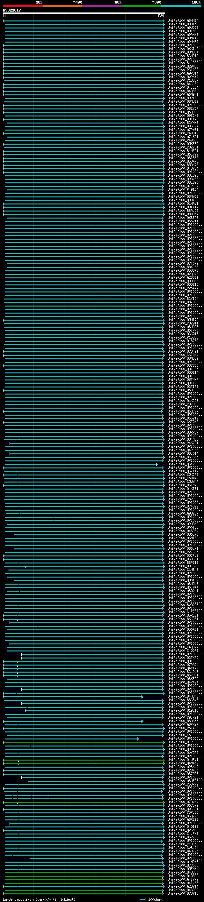This screenshot has width=204, height=902.
Task: Select label UniRef100_P27685
Action: click(183, 552)
